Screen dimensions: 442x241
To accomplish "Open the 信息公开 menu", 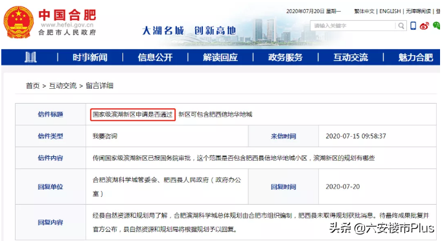I will pos(155,58).
